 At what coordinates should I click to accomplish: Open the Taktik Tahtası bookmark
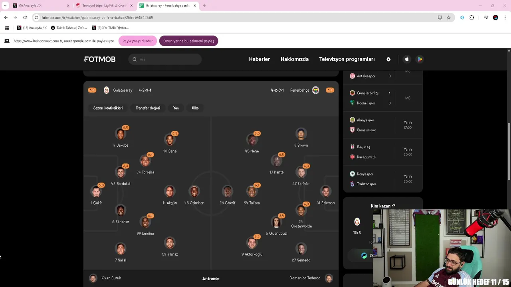pyautogui.click(x=69, y=28)
